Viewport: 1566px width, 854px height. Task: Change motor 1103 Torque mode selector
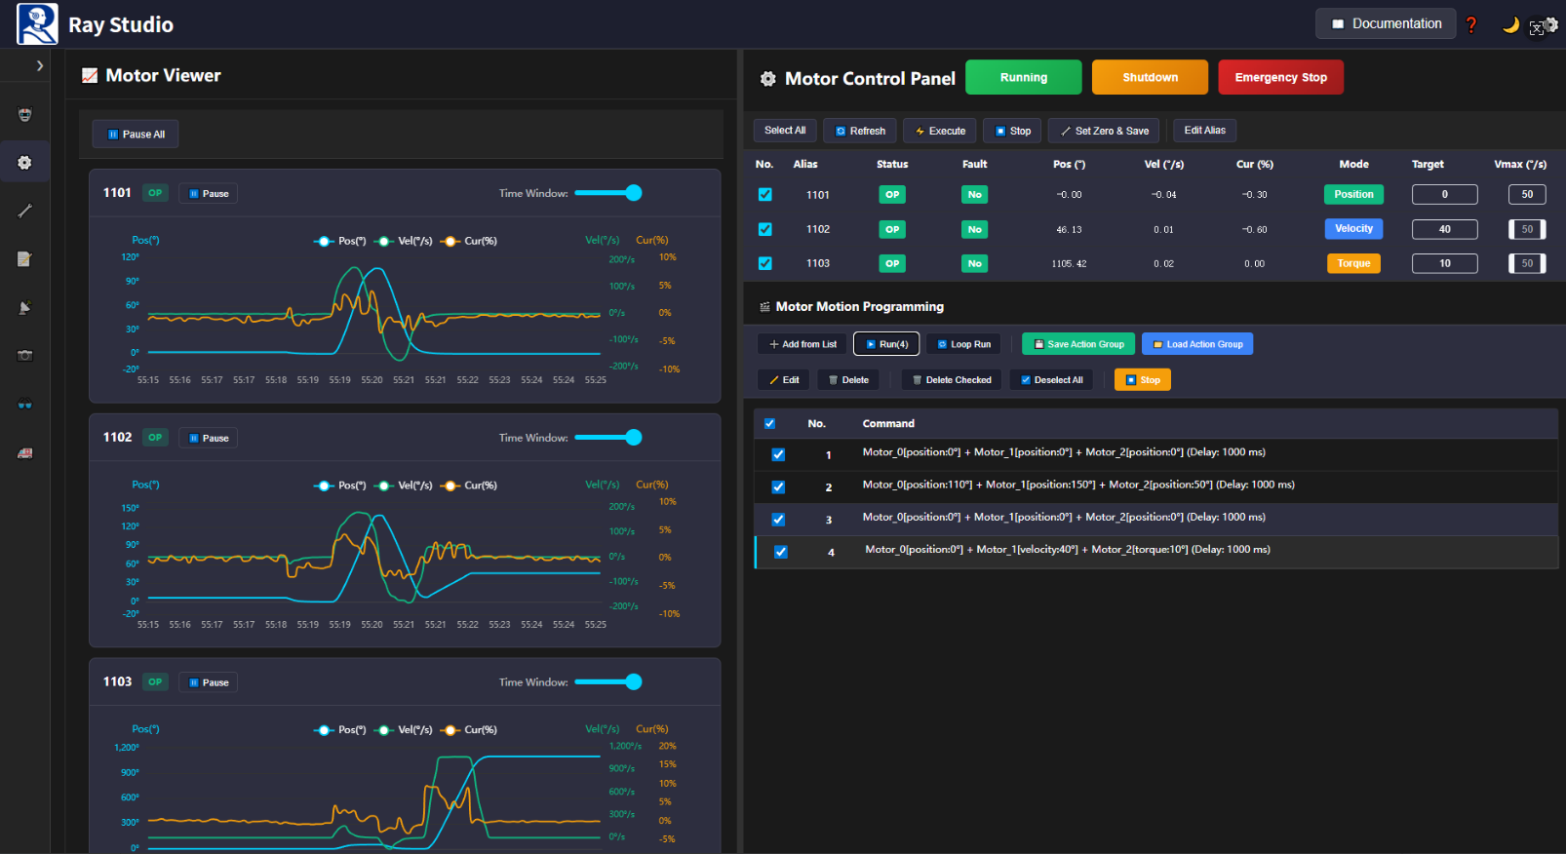[1352, 263]
